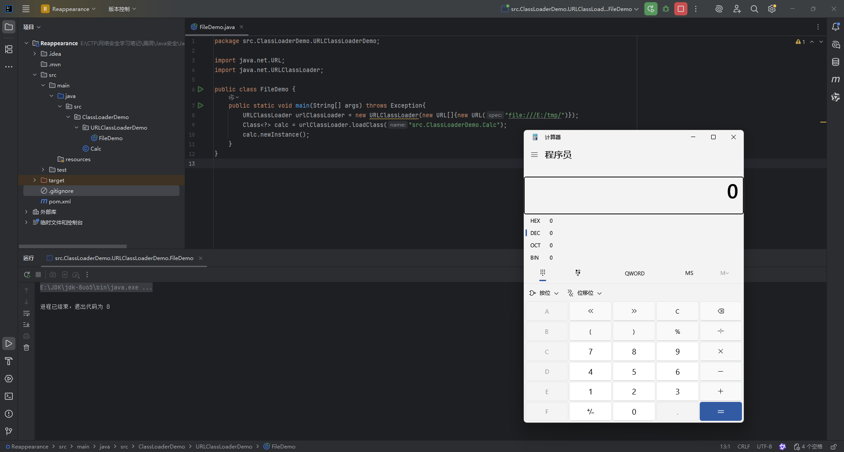Open the Terminal tool window icon
Viewport: 844px width, 452px height.
click(9, 396)
